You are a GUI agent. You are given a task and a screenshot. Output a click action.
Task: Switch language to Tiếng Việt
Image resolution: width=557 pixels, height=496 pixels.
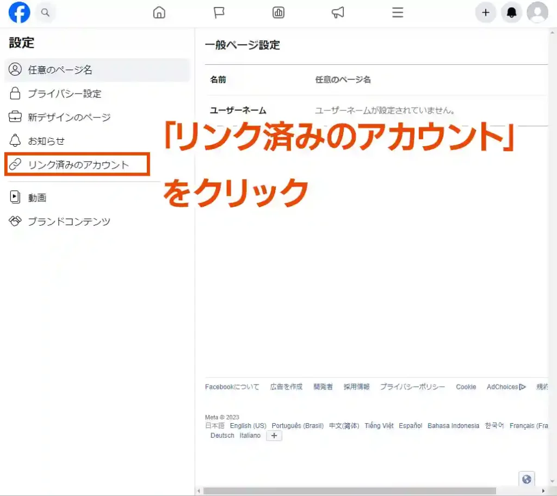point(379,426)
